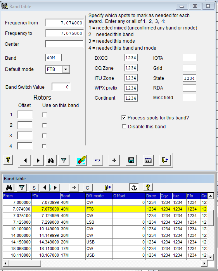Open the Default mode dropdown

66,69
